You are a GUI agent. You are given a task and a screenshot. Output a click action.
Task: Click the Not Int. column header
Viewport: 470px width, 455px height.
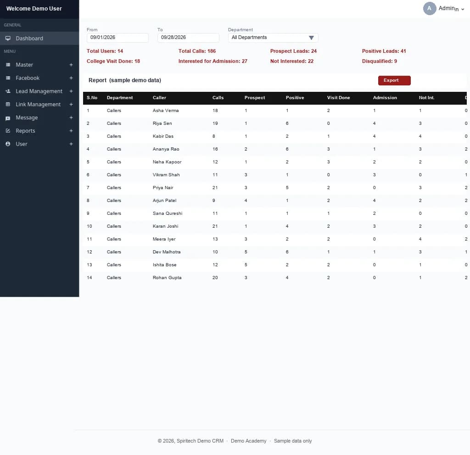pos(426,98)
